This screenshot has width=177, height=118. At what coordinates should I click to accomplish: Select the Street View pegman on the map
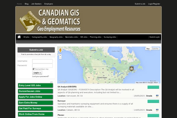pyautogui.click(x=60, y=50)
